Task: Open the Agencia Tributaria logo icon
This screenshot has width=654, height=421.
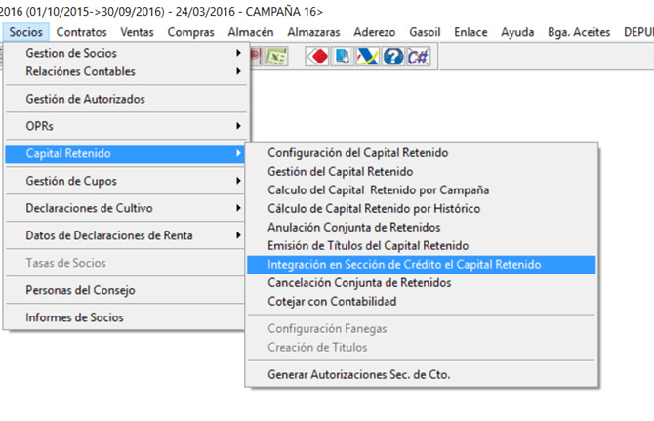Action: [368, 57]
